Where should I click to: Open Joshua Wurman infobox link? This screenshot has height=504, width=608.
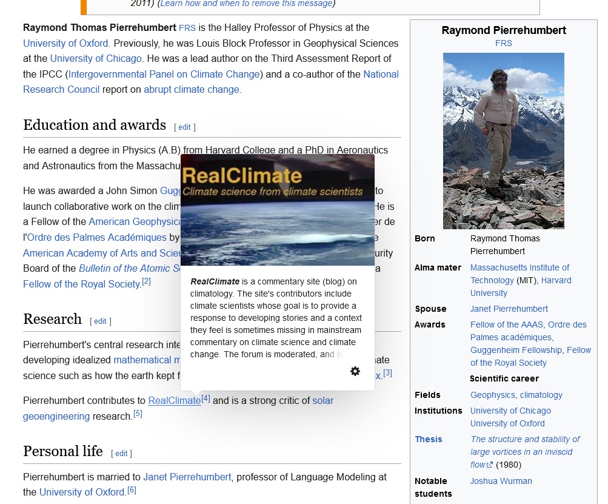(x=501, y=482)
